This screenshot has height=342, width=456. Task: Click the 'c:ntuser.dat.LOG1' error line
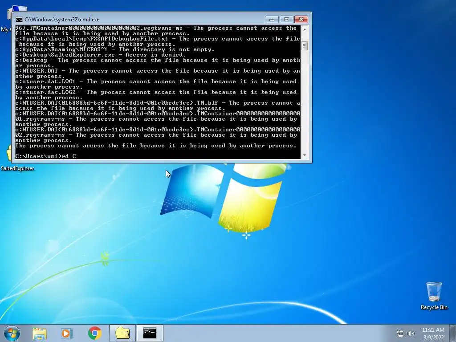click(156, 84)
